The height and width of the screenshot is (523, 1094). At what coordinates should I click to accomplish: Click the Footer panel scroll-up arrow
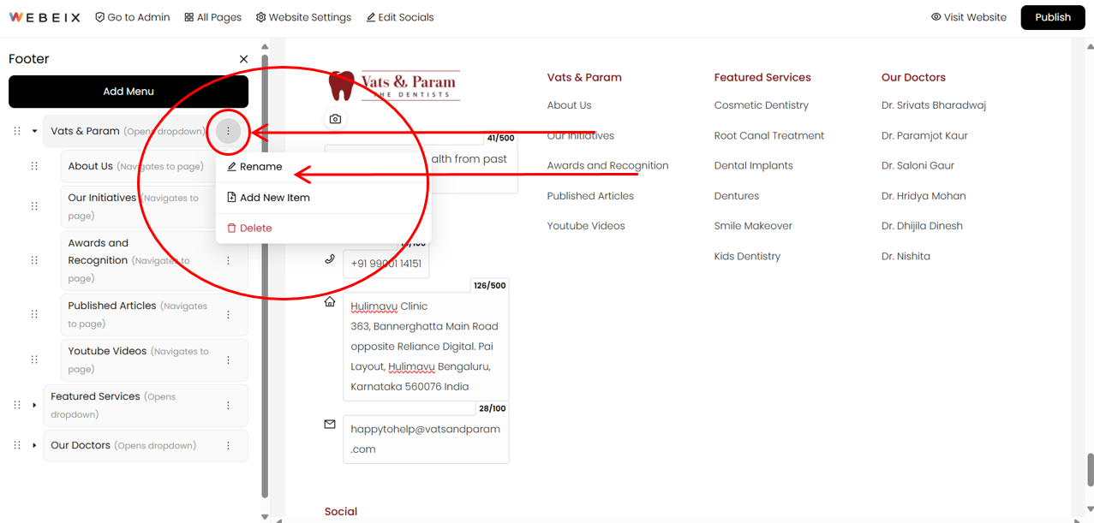[265, 47]
